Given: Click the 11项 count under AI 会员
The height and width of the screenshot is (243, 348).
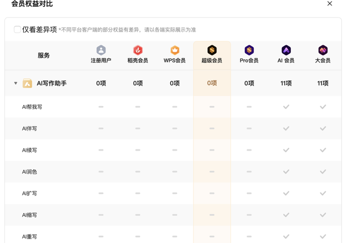Looking at the screenshot, I should pos(286,84).
